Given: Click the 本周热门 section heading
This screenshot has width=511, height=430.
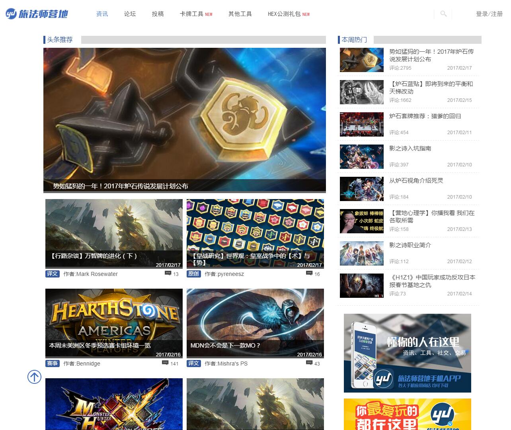Looking at the screenshot, I should click(x=354, y=40).
